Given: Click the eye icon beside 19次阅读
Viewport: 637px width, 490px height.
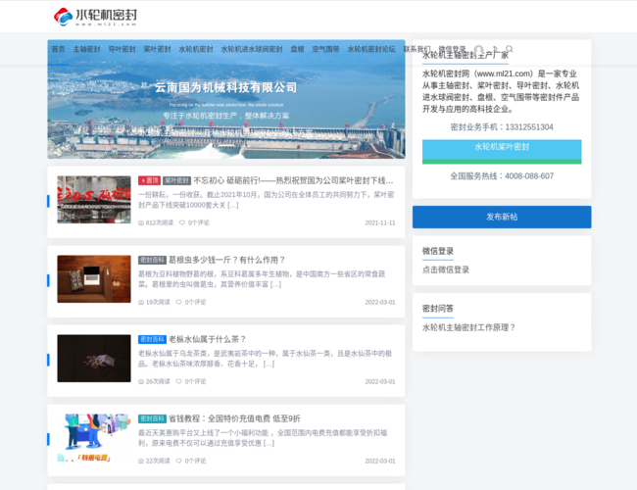Looking at the screenshot, I should (x=141, y=302).
